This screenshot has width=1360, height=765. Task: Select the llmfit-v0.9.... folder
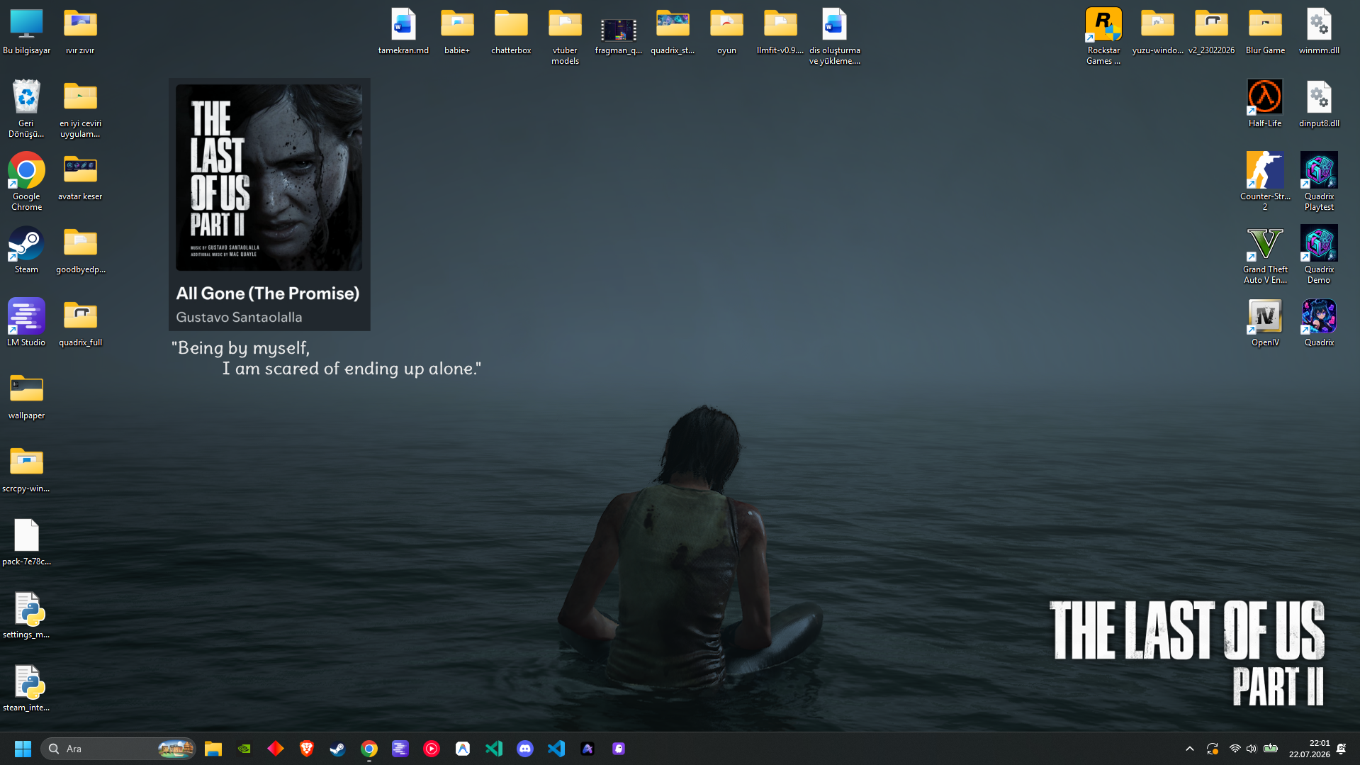tap(780, 31)
